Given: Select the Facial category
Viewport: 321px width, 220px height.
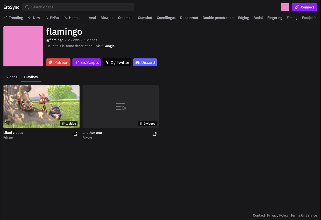Looking at the screenshot, I should coord(258,18).
